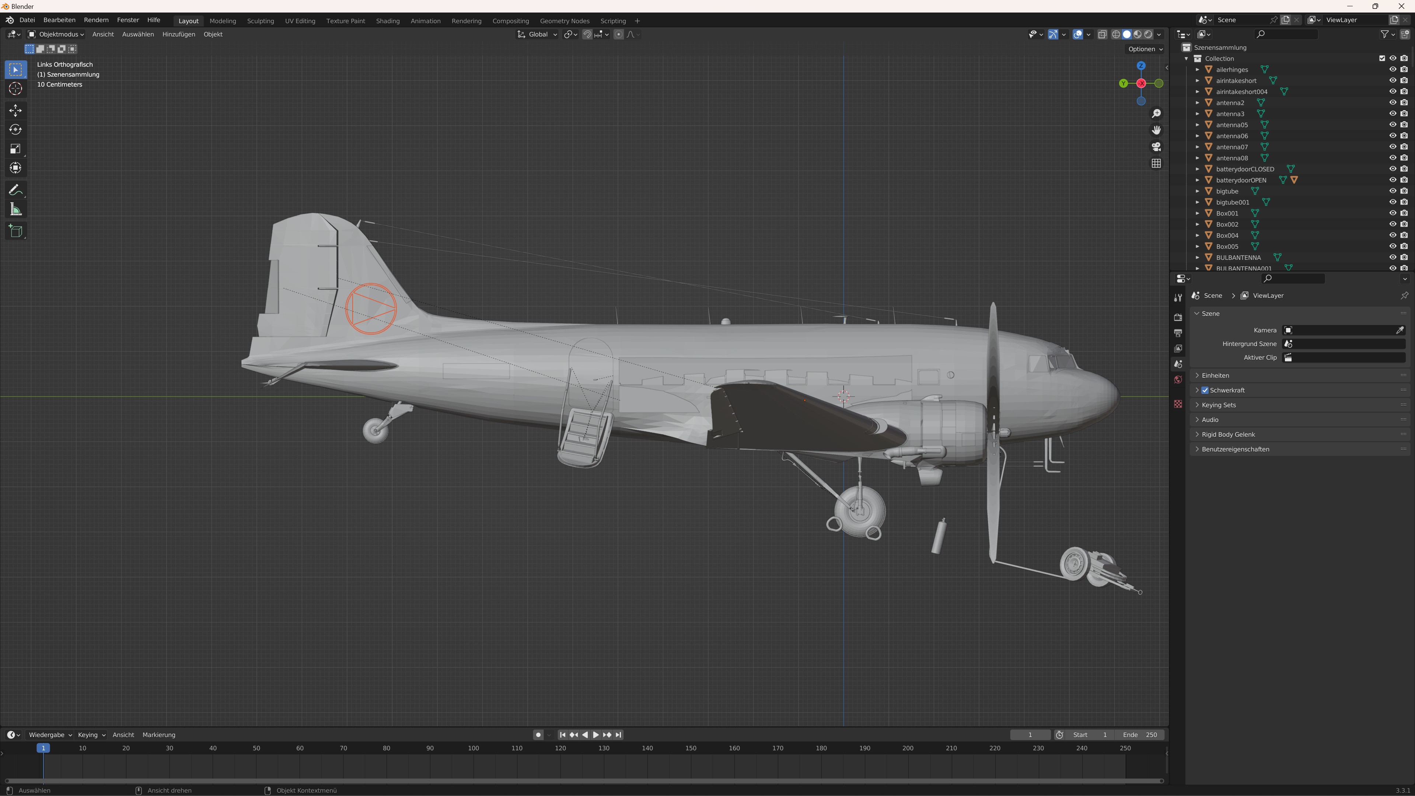
Task: Select the Rotate tool
Action: (x=15, y=130)
